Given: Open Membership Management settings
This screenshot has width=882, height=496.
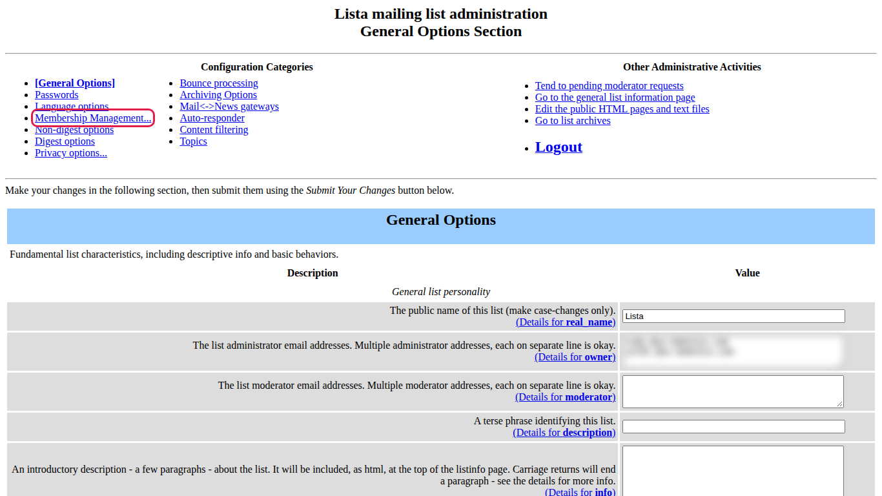Looking at the screenshot, I should click(x=93, y=118).
